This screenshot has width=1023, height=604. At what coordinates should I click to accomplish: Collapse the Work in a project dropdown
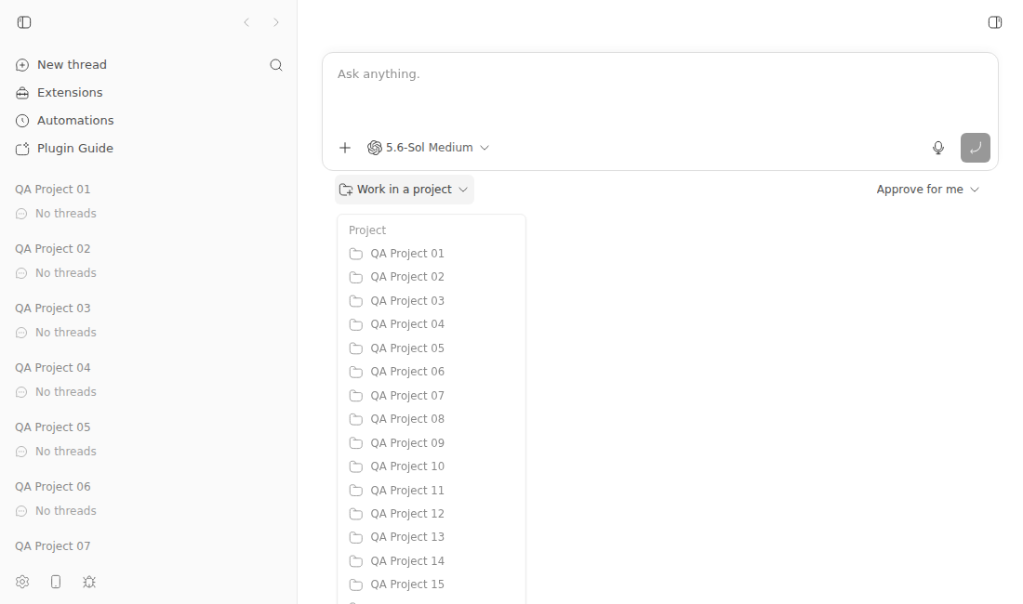pyautogui.click(x=405, y=190)
